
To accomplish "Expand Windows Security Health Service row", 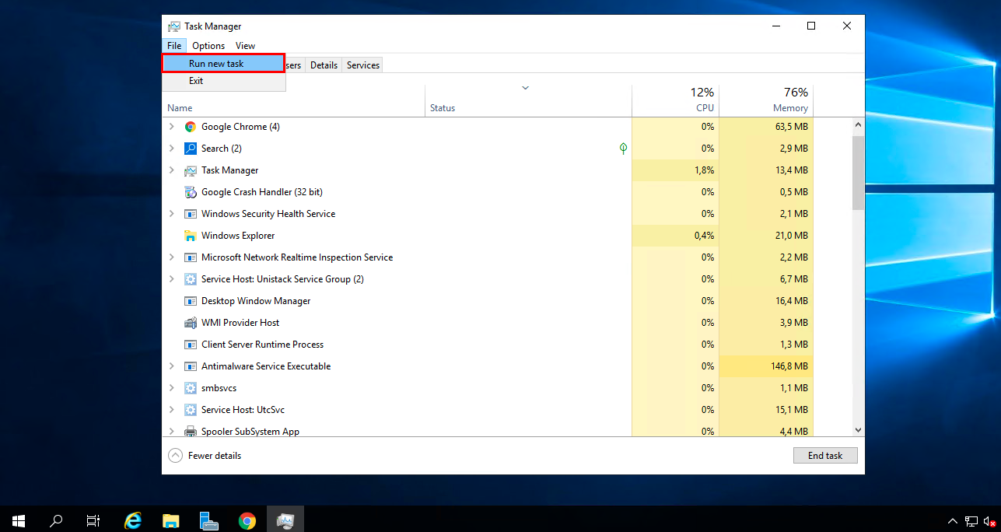I will (172, 214).
